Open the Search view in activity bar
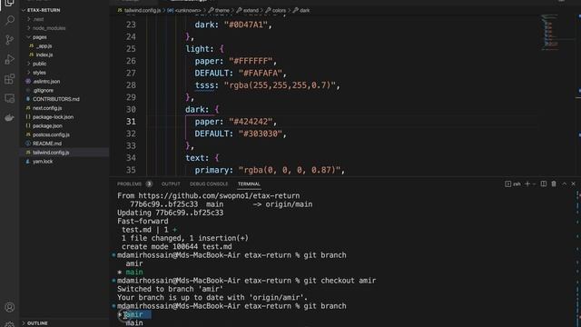 pos(10,20)
